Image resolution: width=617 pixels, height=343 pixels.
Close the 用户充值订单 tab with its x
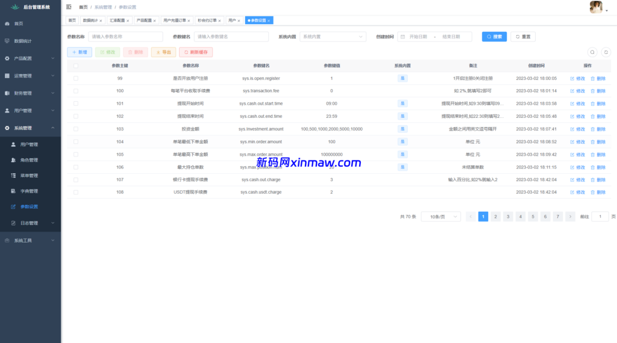pyautogui.click(x=189, y=21)
